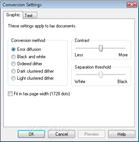Viewport: 139px width, 142px height.
Task: Open the Graphic tab
Action: (13, 15)
